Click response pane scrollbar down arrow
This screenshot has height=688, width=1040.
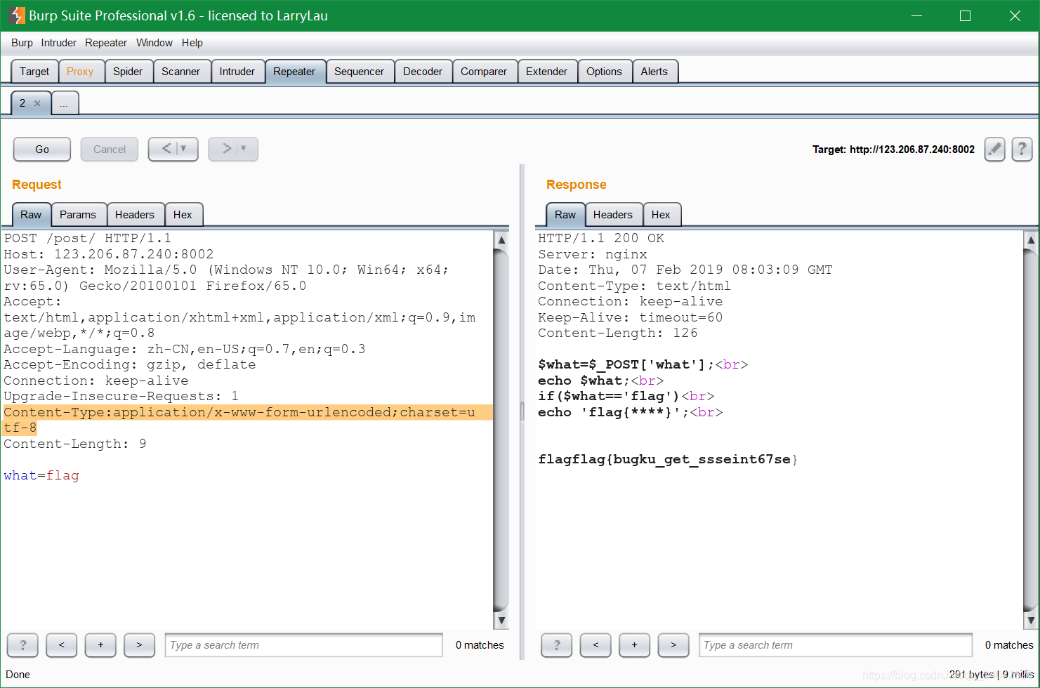pos(1031,620)
